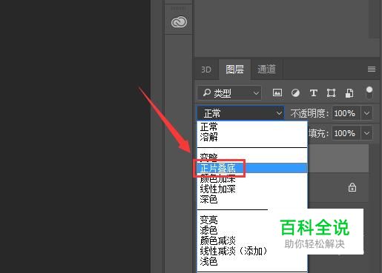Filter layers by pixel image icon
Image resolution: width=382 pixels, height=273 pixels.
coord(277,93)
